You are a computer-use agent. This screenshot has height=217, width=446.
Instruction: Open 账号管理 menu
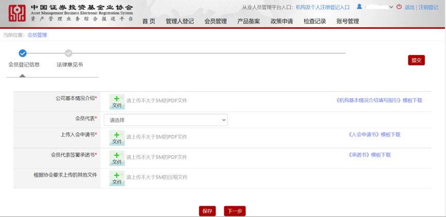(x=348, y=21)
